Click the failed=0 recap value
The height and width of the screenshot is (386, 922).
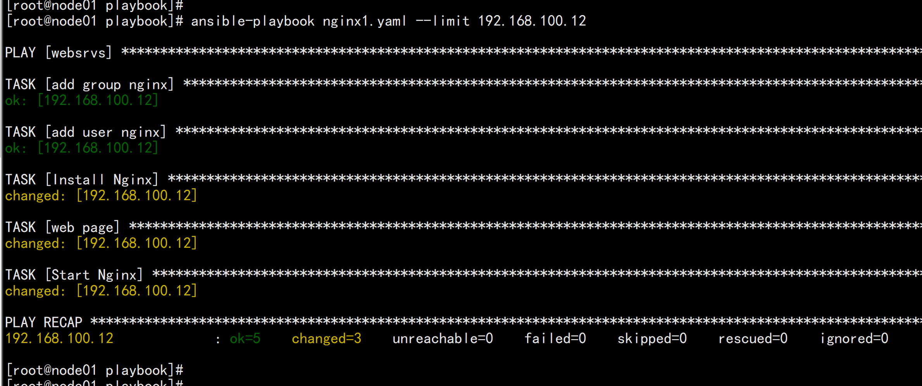pos(555,339)
